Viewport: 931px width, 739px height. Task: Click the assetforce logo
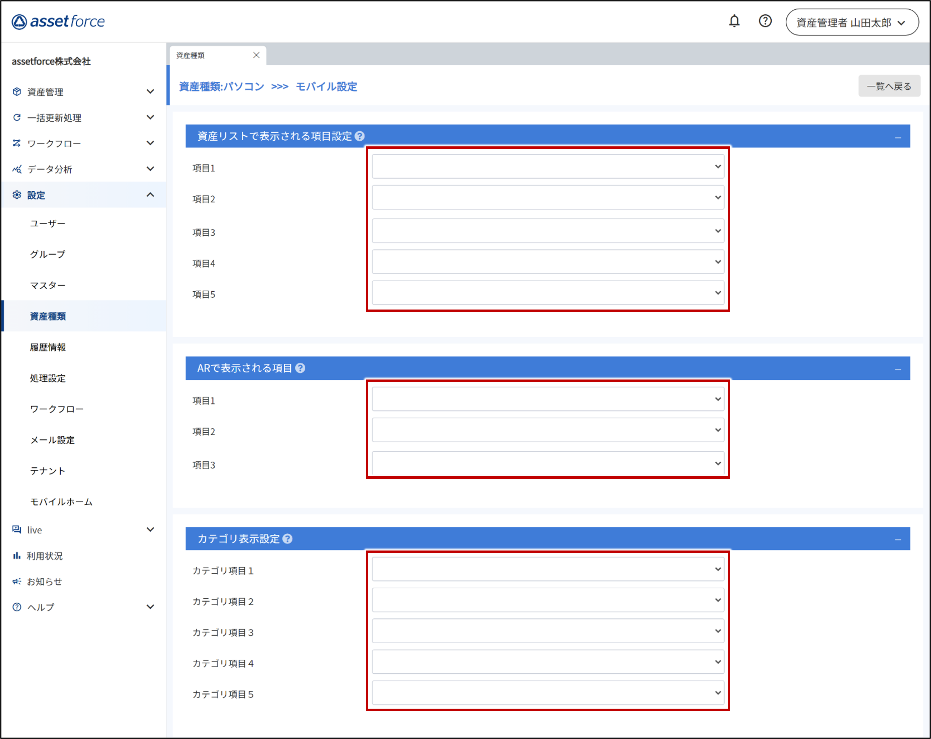point(58,21)
